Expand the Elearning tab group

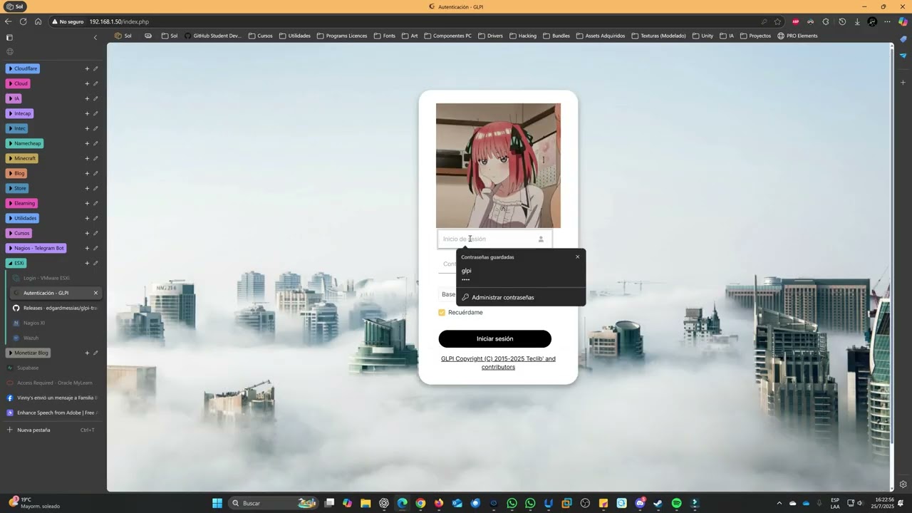point(21,203)
